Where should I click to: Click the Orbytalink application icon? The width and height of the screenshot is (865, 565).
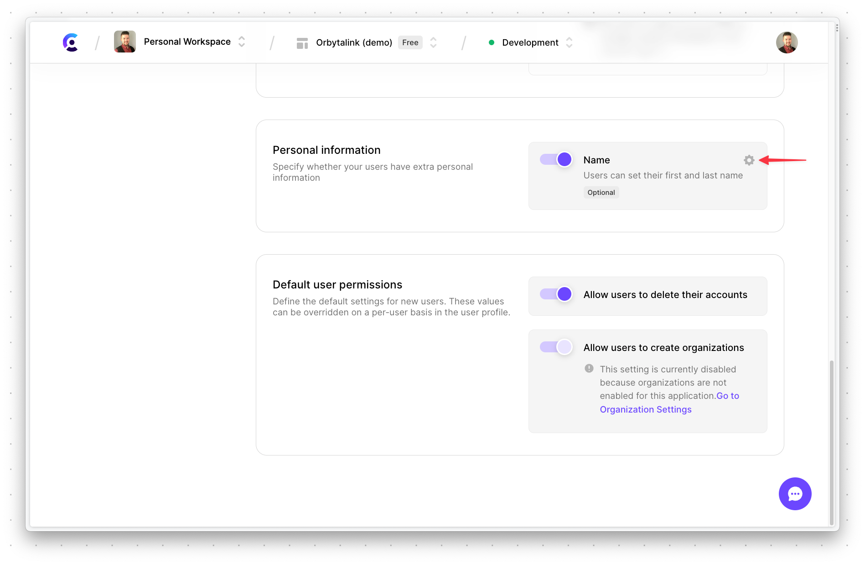[x=302, y=43]
